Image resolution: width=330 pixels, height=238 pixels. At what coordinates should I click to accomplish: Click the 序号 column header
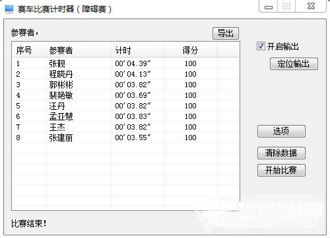29,50
